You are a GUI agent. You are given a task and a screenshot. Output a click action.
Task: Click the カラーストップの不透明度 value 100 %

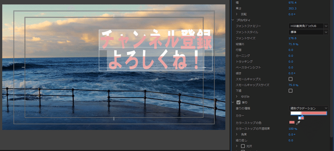click(293, 128)
